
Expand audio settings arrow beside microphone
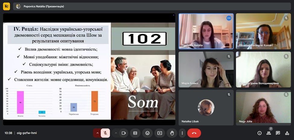pyautogui.click(x=97, y=133)
